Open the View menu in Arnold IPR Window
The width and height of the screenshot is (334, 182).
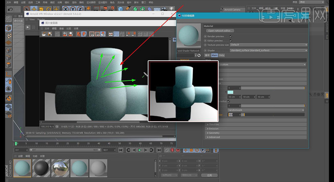coord(32,19)
